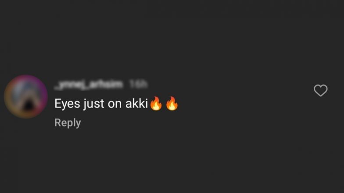
Task: Tap the word 'akki' in the comment
Action: (137, 103)
